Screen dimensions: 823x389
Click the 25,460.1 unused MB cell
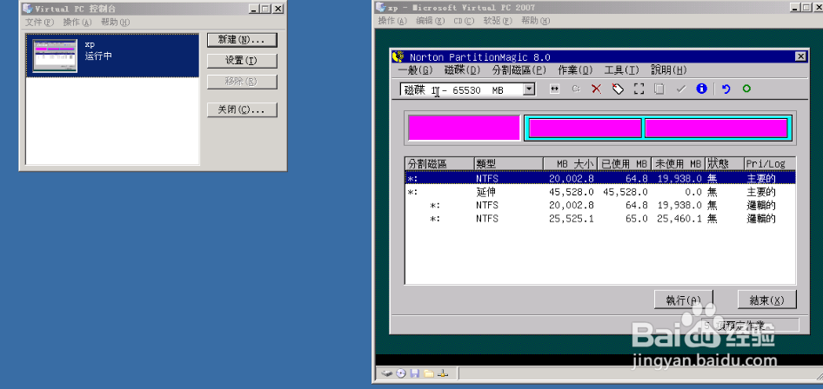point(679,219)
